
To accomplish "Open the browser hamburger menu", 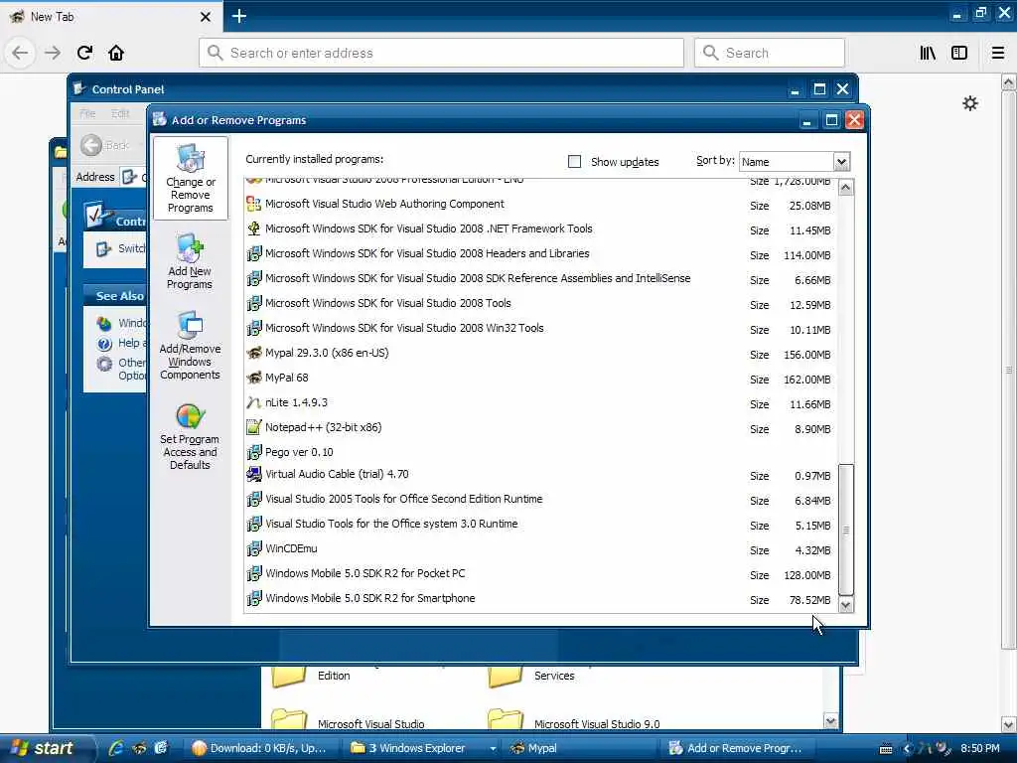I will coord(998,53).
